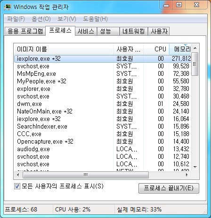Switch to the 응용 프로그램 tab

click(25, 31)
